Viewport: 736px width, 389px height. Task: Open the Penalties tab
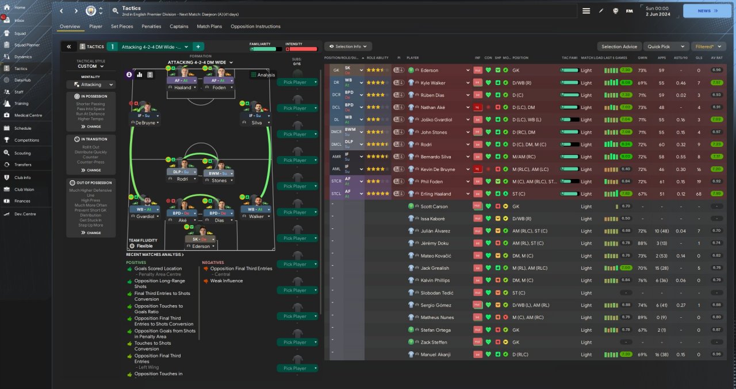[151, 26]
